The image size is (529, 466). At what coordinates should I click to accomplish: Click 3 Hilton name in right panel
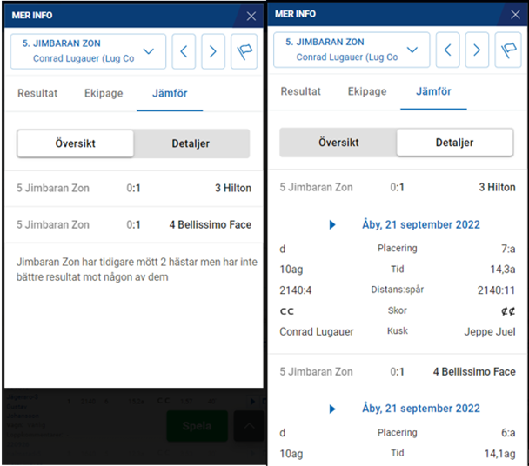[497, 187]
